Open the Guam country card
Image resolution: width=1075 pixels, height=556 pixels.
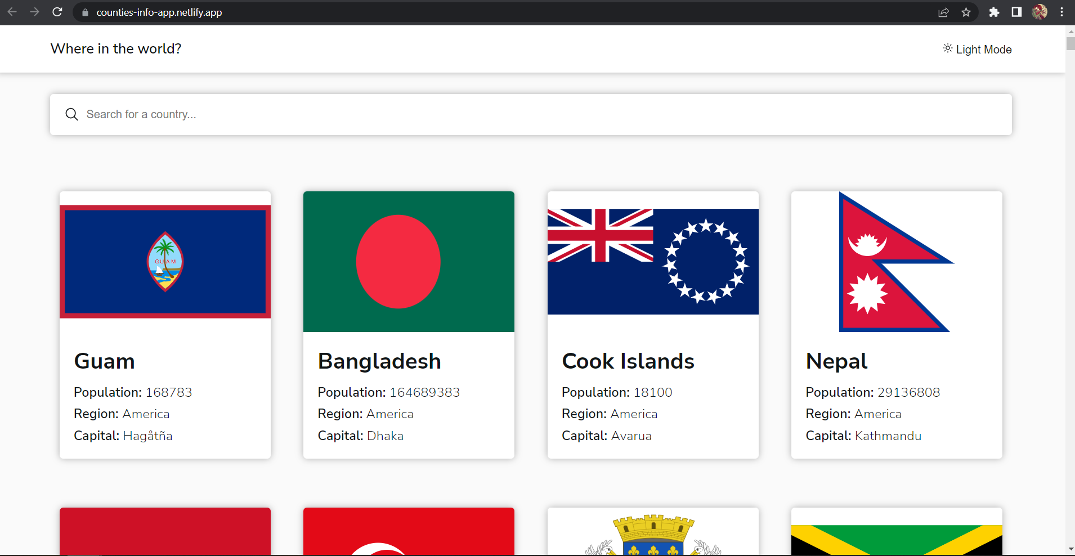(165, 325)
